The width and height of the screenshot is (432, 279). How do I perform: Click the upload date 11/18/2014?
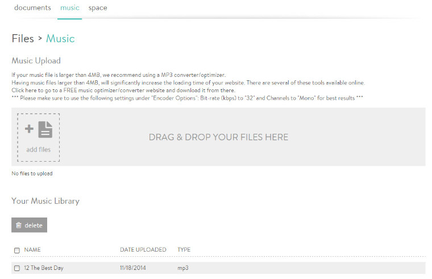pos(133,268)
